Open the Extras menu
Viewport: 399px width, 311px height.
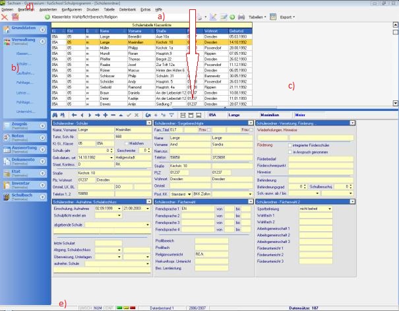click(x=146, y=9)
